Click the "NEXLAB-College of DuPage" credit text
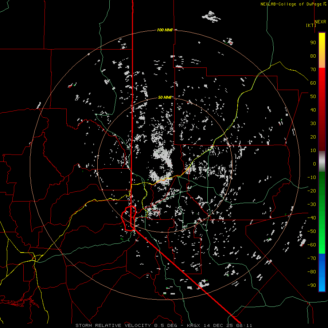Image resolution: width=328 pixels, height=328 pixels. click(x=292, y=4)
